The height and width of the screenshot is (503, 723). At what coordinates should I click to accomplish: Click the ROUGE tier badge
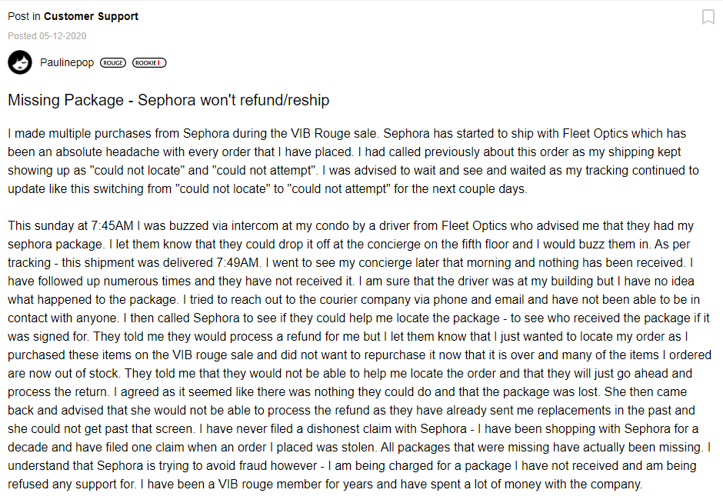click(x=114, y=63)
